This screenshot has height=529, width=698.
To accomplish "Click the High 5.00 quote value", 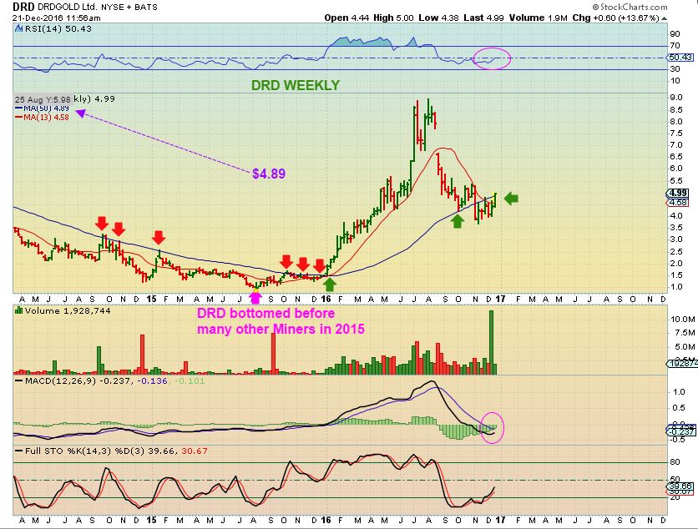I will tap(393, 18).
